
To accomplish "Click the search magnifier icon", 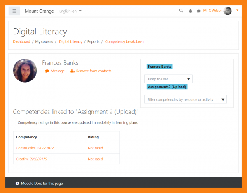I will click(181, 11).
